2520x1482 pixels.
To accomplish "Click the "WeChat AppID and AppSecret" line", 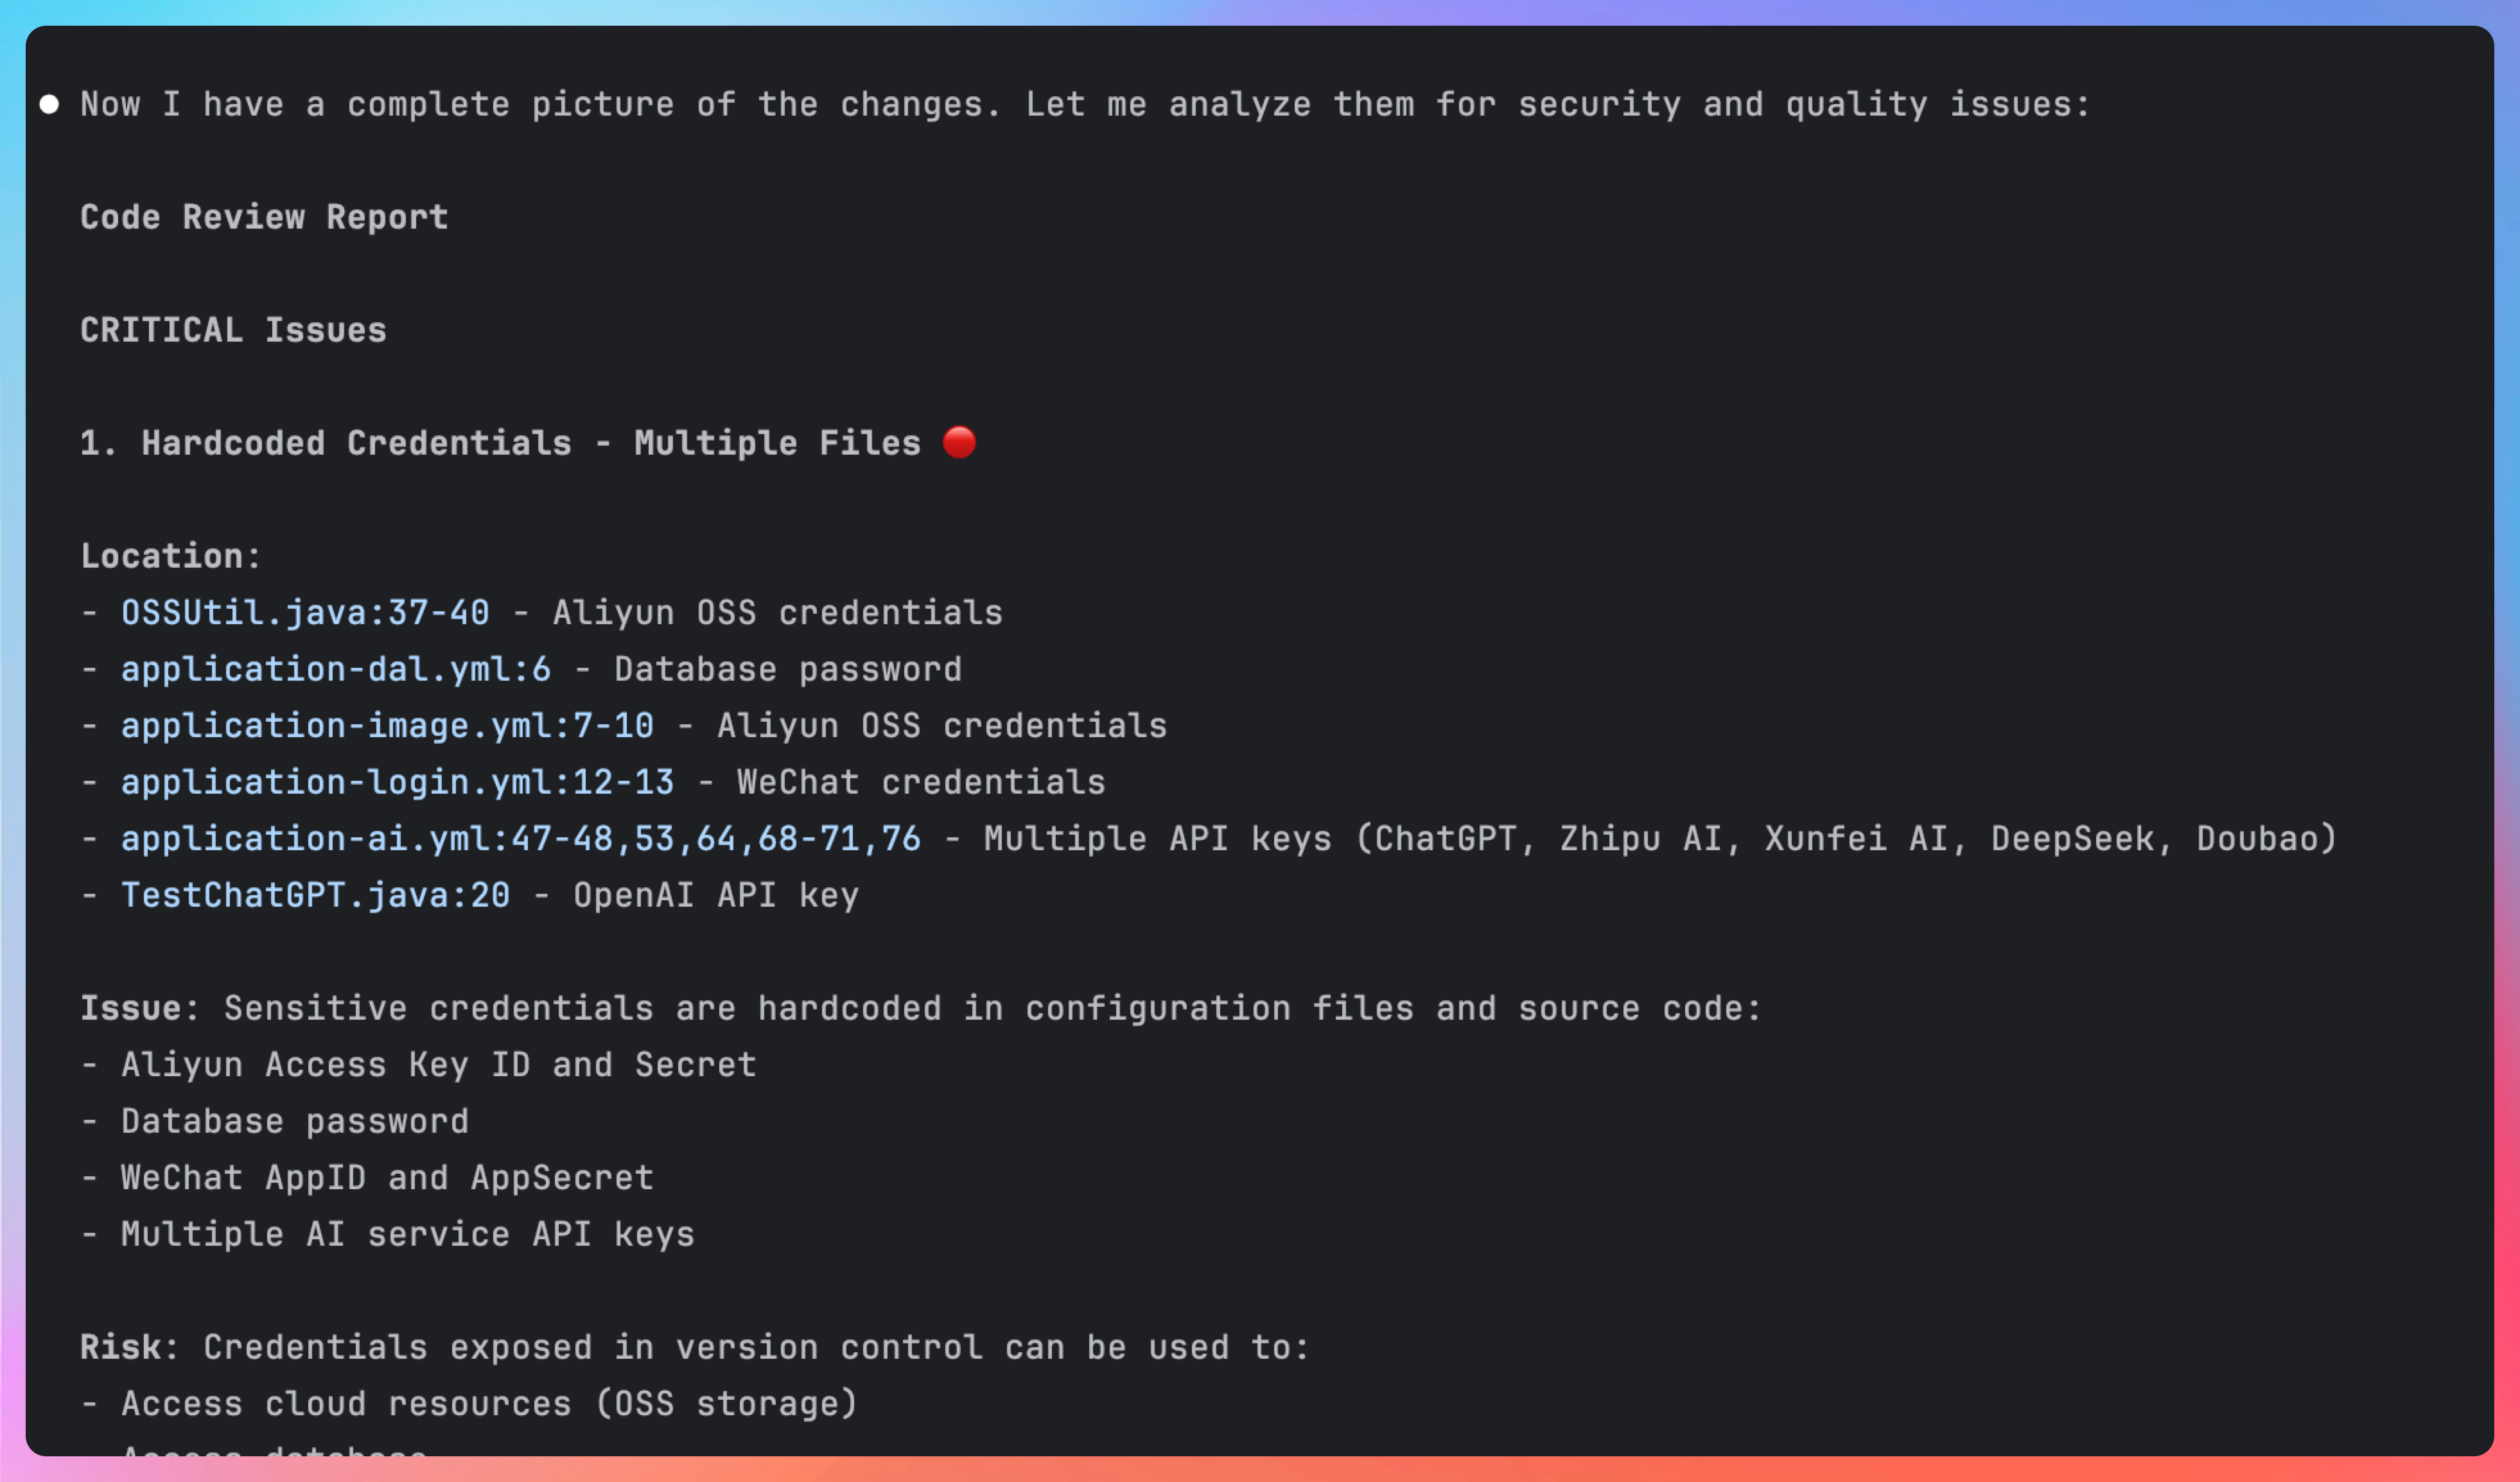I will (387, 1178).
